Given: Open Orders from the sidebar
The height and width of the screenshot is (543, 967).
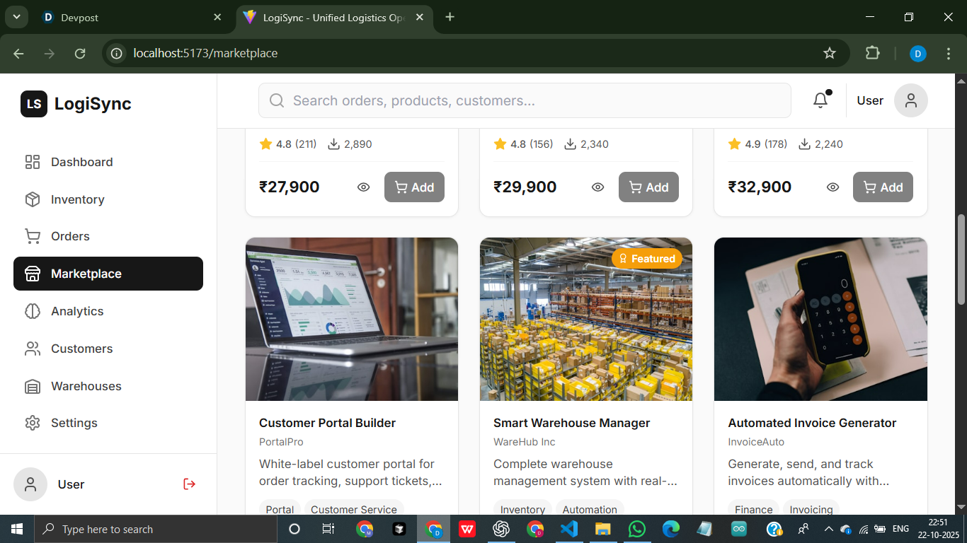Looking at the screenshot, I should coord(108,236).
